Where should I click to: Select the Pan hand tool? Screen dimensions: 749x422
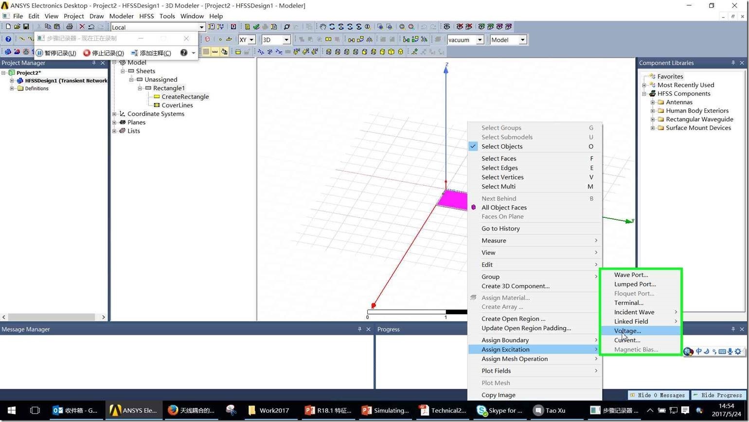click(x=322, y=27)
